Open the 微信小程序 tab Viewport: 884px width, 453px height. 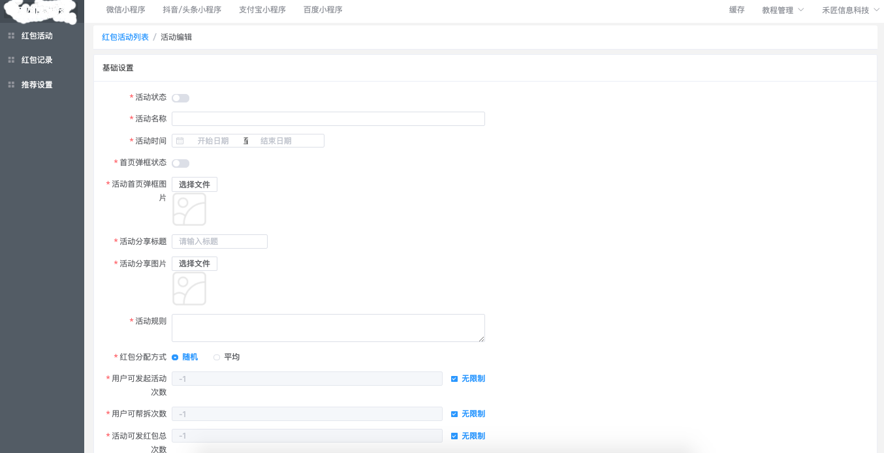click(125, 10)
